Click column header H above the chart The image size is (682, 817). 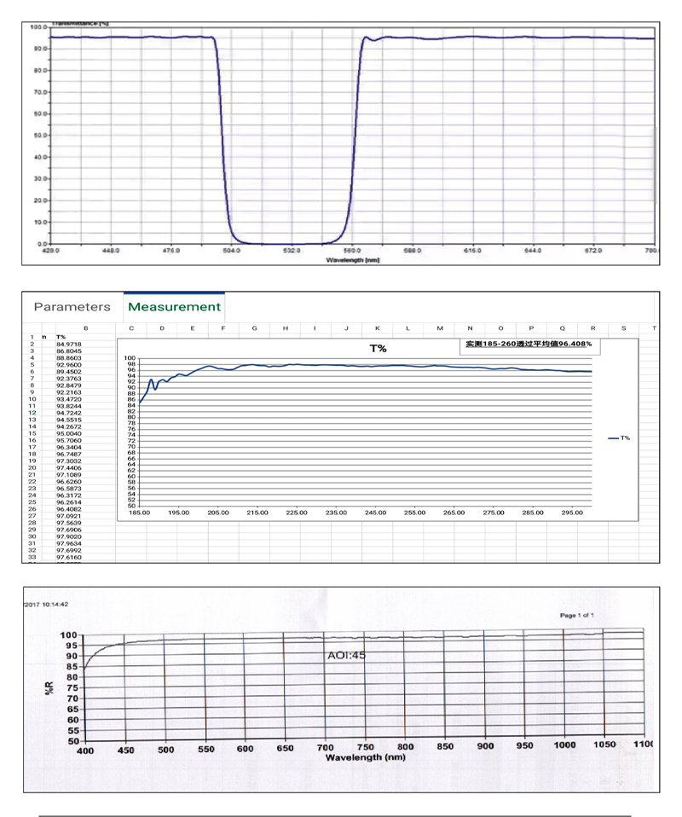[285, 328]
